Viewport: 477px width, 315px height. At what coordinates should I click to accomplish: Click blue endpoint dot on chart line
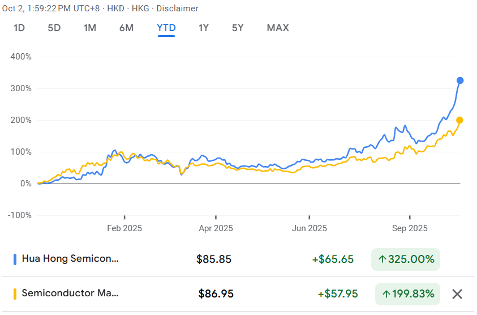tap(460, 80)
